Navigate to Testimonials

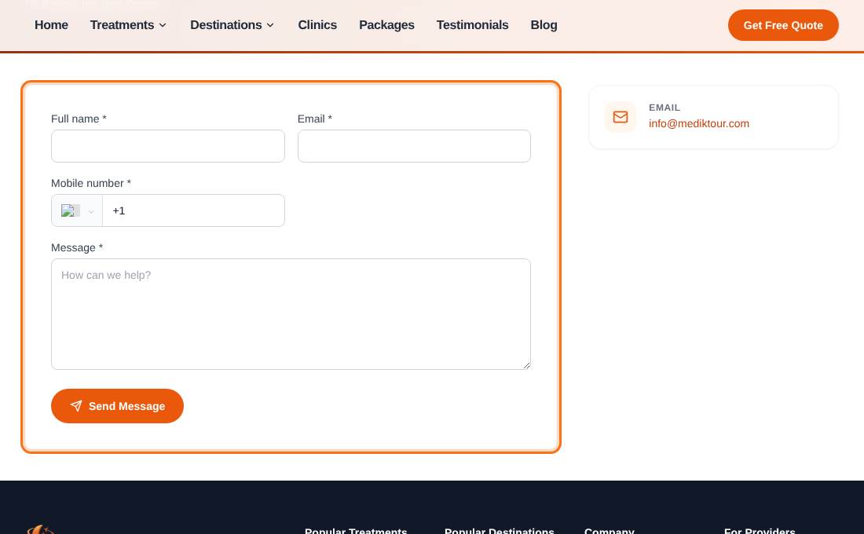pyautogui.click(x=472, y=25)
